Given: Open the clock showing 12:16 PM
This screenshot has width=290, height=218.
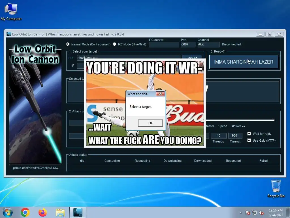Looking at the screenshot, I should click(276, 212).
